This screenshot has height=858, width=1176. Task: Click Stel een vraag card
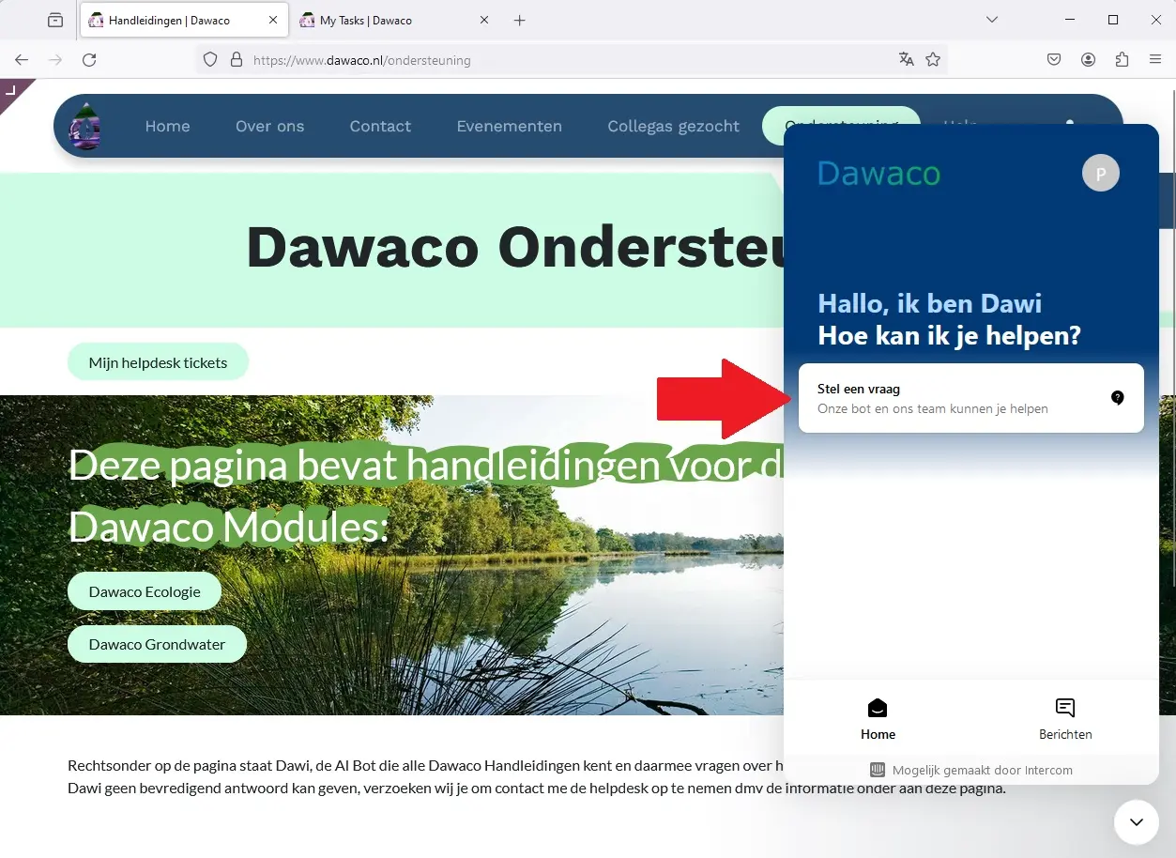(x=970, y=398)
